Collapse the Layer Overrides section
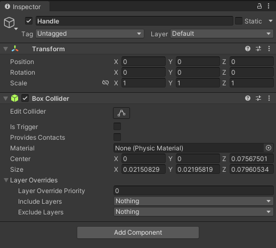 point(6,180)
